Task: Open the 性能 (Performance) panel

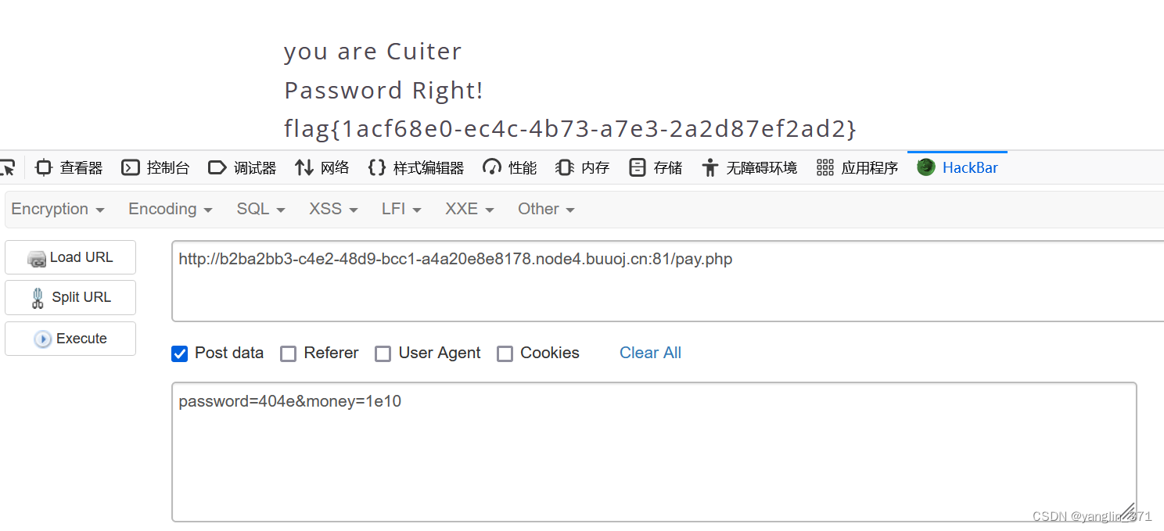Action: (x=509, y=167)
